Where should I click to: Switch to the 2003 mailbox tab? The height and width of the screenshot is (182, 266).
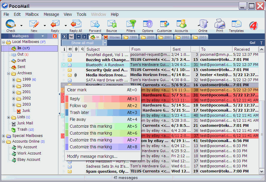tap(200, 37)
